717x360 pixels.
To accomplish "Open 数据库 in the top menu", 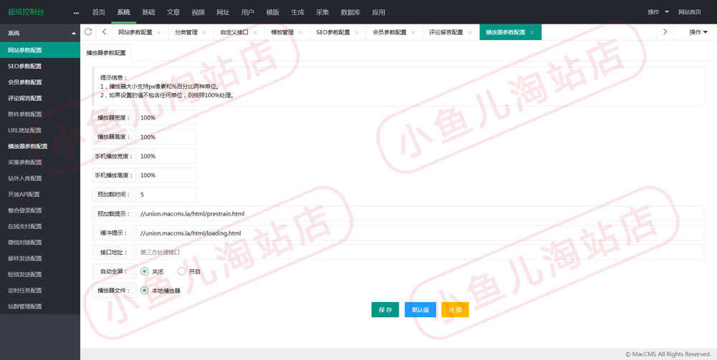I will [x=351, y=12].
